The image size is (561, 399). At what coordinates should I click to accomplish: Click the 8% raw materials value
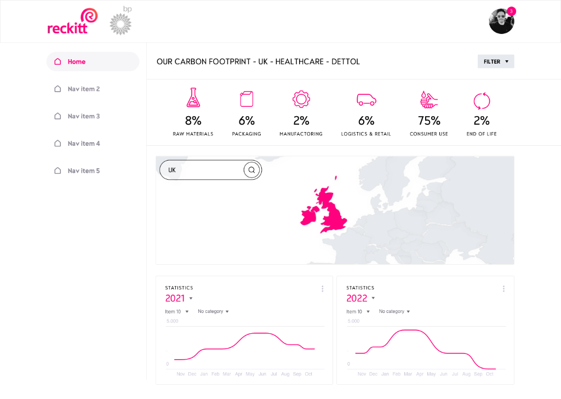click(x=193, y=121)
